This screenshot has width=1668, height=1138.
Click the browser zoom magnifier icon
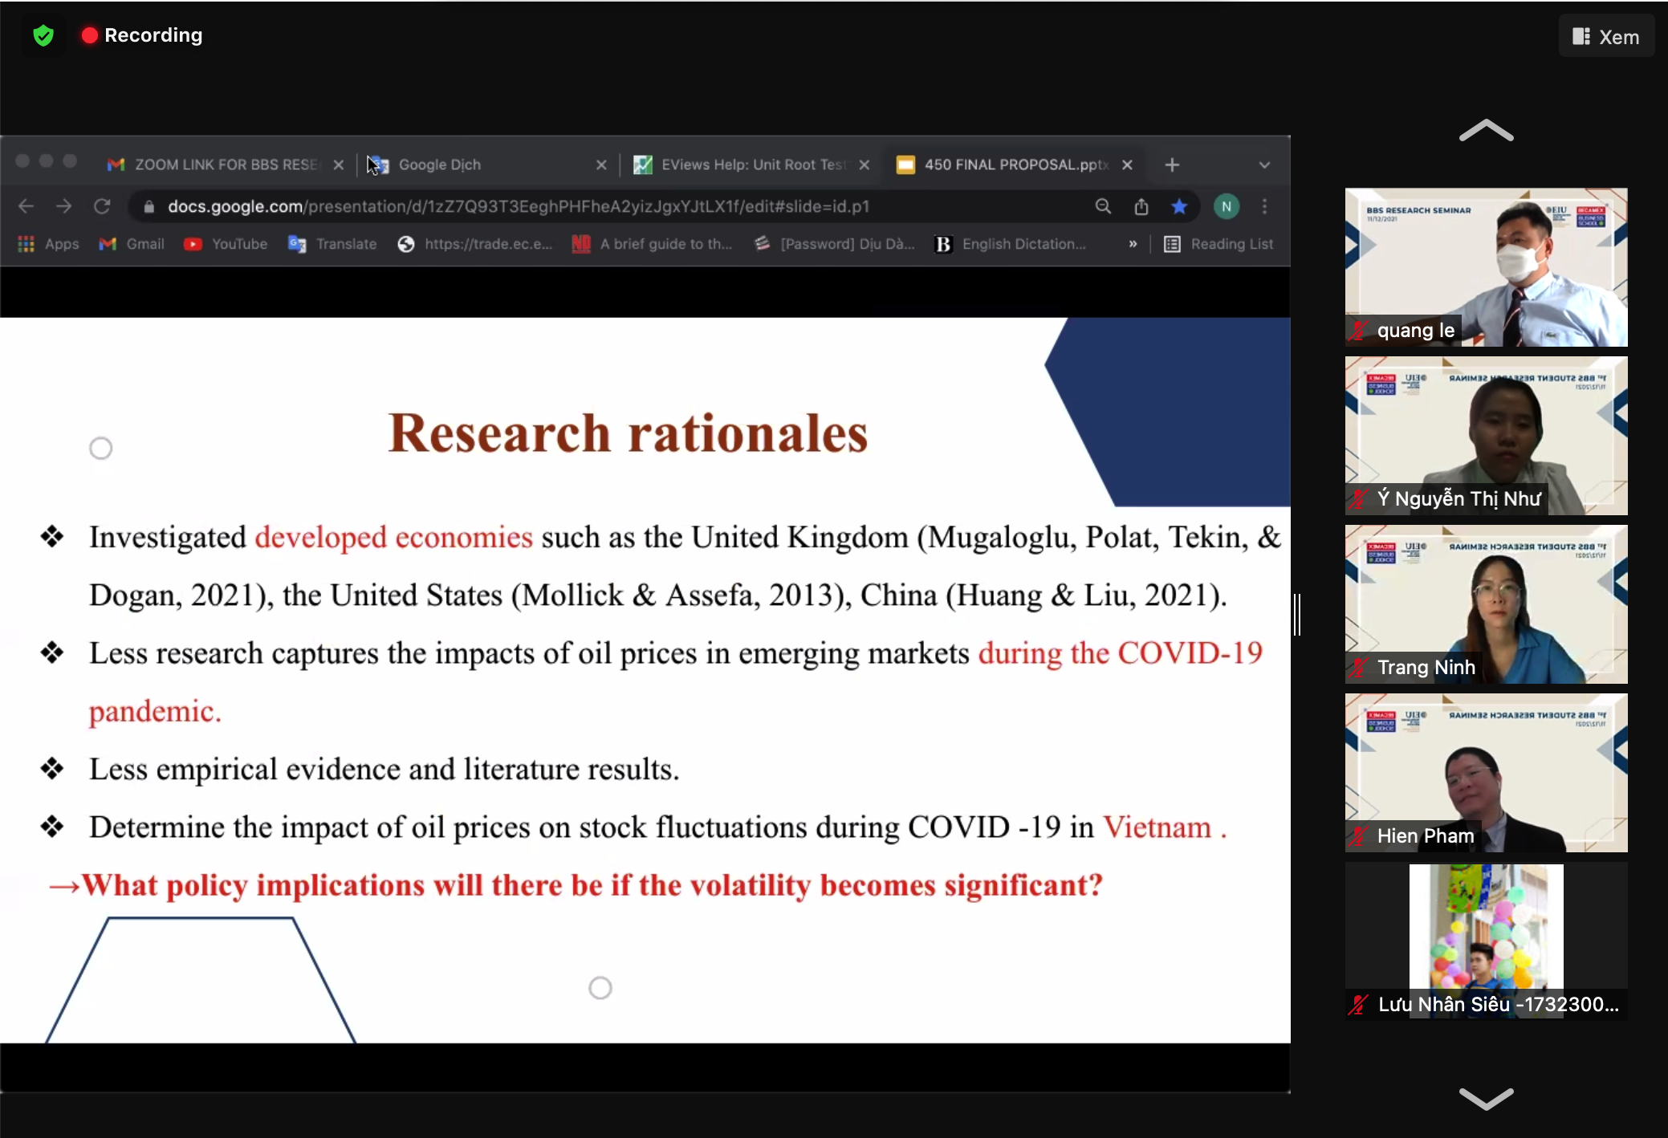(x=1103, y=206)
